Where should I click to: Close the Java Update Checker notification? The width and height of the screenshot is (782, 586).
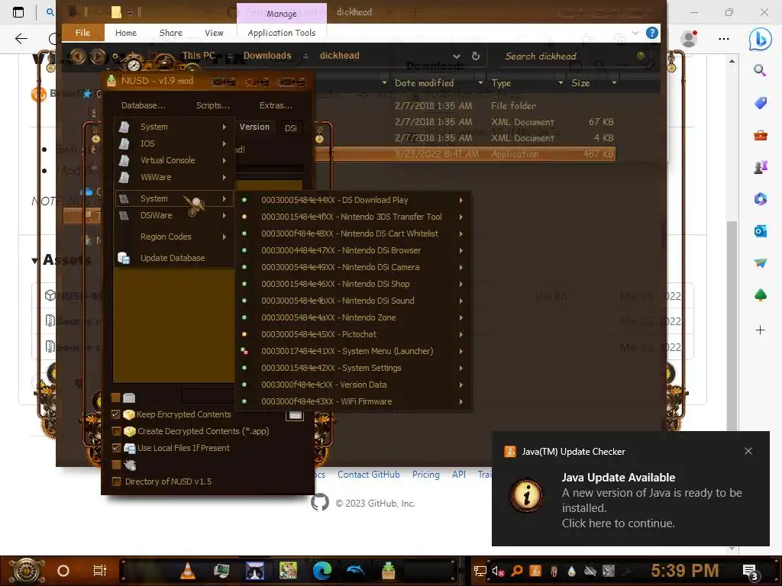point(748,452)
